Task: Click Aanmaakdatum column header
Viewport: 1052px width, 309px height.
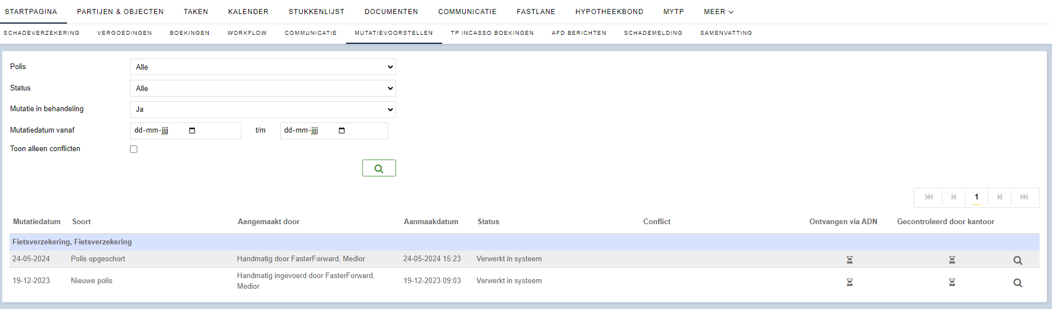Action: tap(431, 222)
